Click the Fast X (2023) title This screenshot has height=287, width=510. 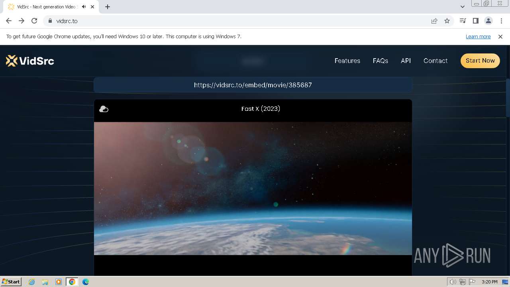point(261,108)
